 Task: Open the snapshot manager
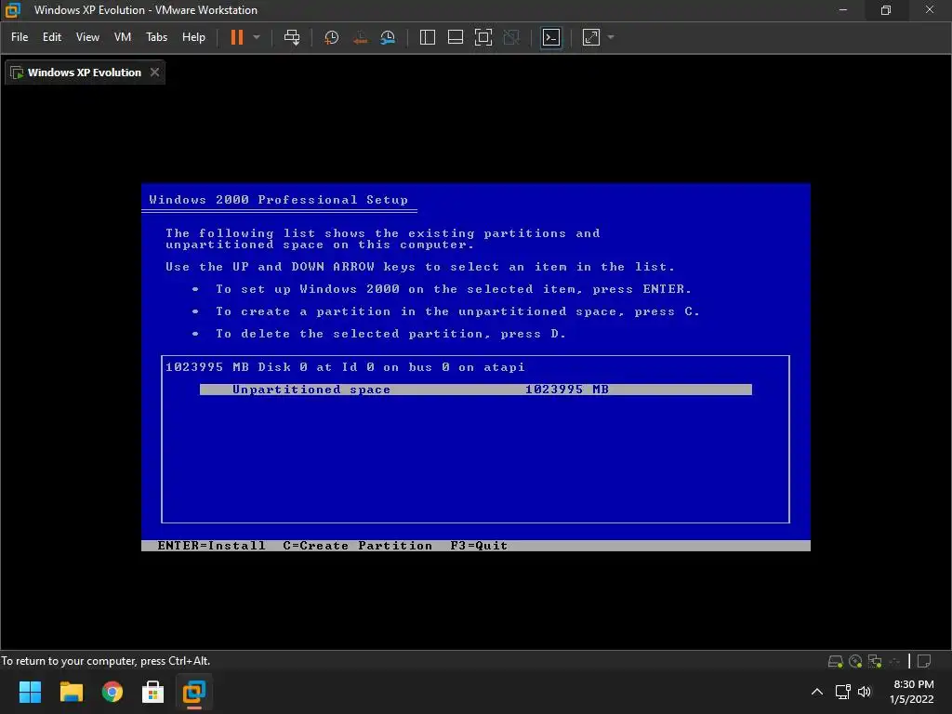[388, 37]
